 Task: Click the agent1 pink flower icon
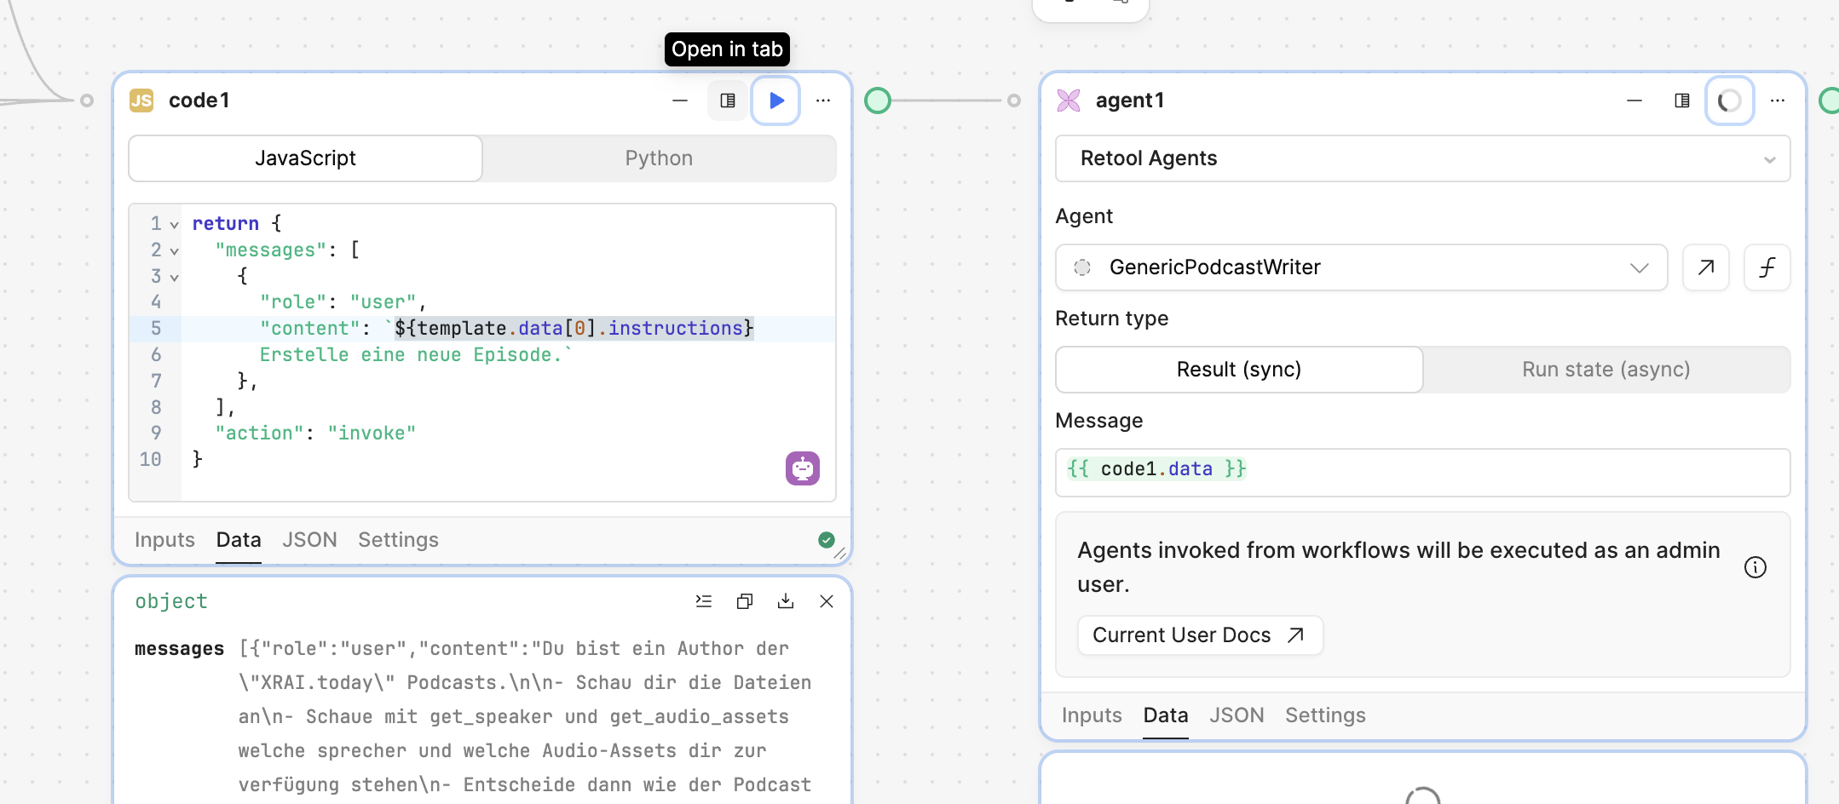[1069, 100]
